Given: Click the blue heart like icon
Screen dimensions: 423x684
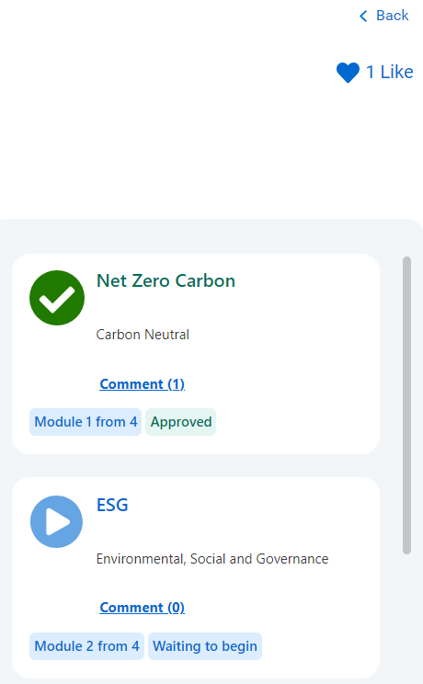Looking at the screenshot, I should (348, 73).
